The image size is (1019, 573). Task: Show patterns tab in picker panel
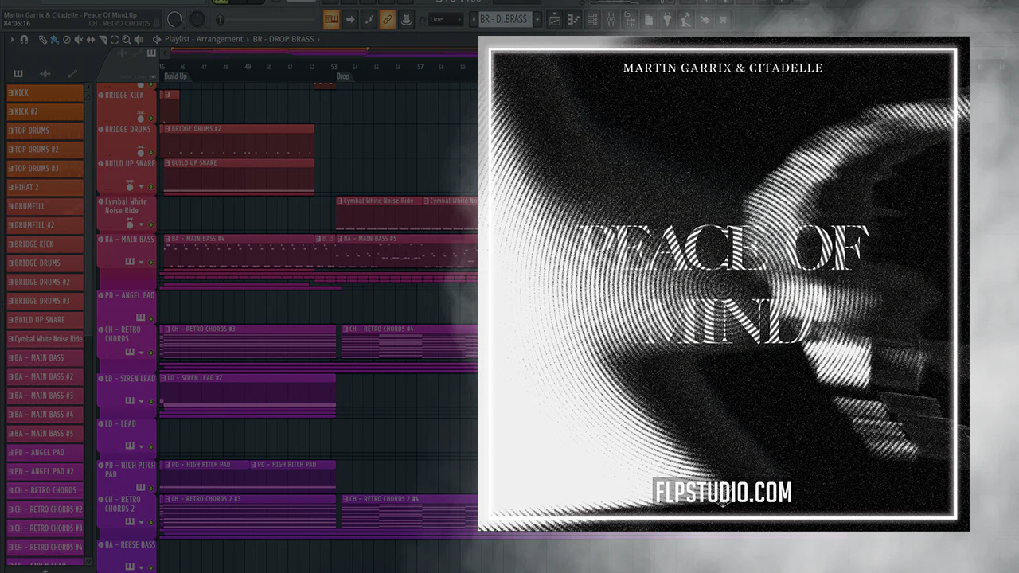coord(18,74)
